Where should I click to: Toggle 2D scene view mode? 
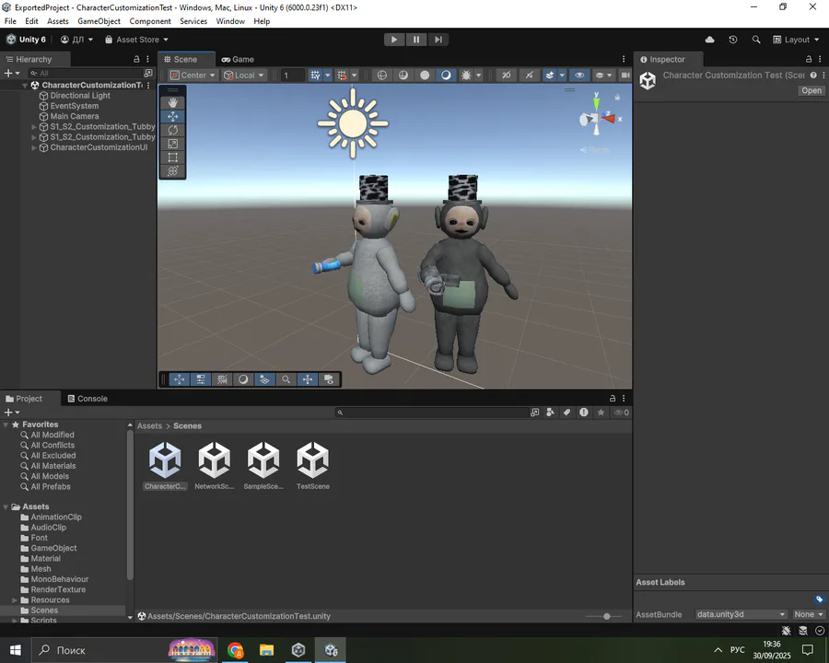pos(506,76)
